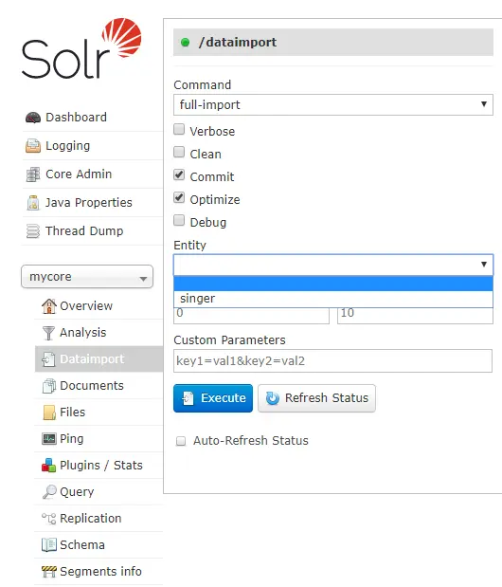Open the Dashboard page

tap(76, 118)
